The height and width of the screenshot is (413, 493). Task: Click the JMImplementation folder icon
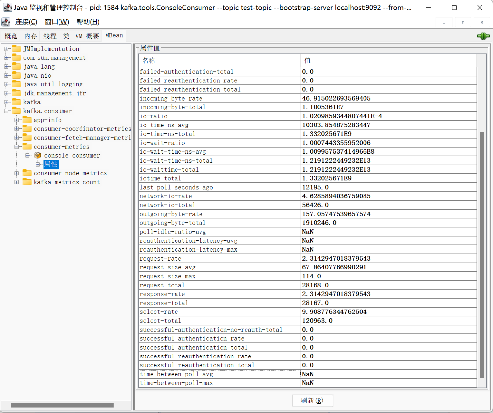(x=17, y=49)
